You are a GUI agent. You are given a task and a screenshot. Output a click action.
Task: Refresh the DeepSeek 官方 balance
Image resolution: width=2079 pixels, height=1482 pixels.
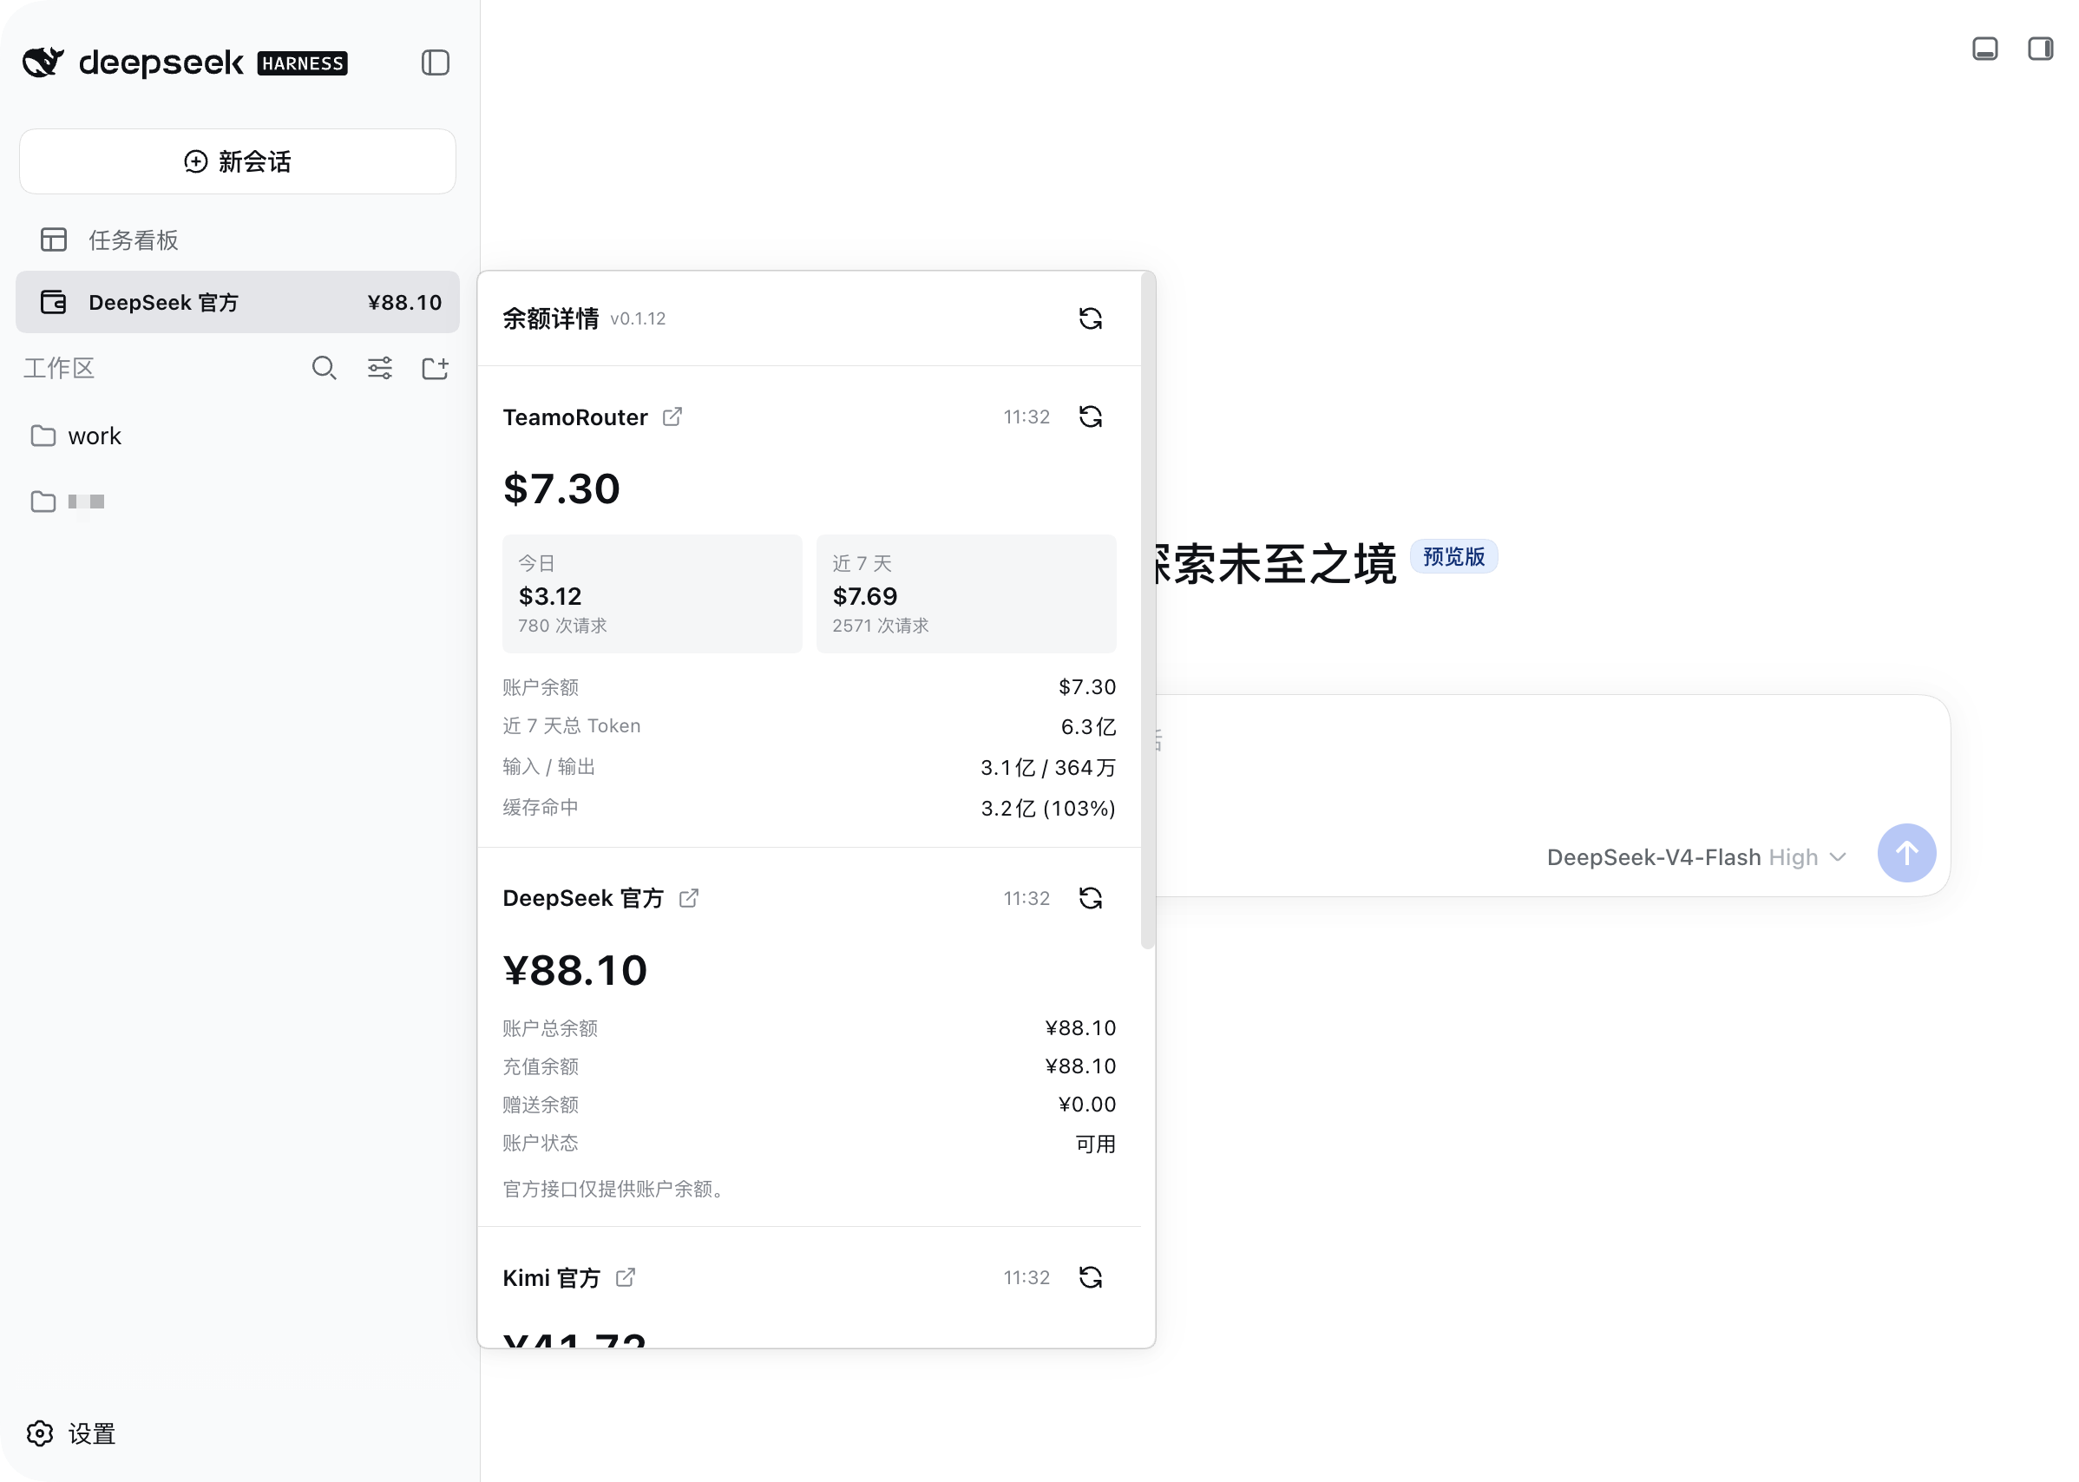pos(1090,899)
